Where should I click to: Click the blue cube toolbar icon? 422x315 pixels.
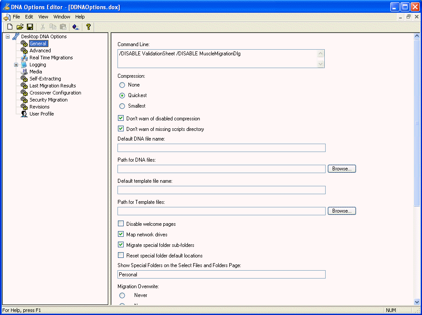(x=76, y=27)
